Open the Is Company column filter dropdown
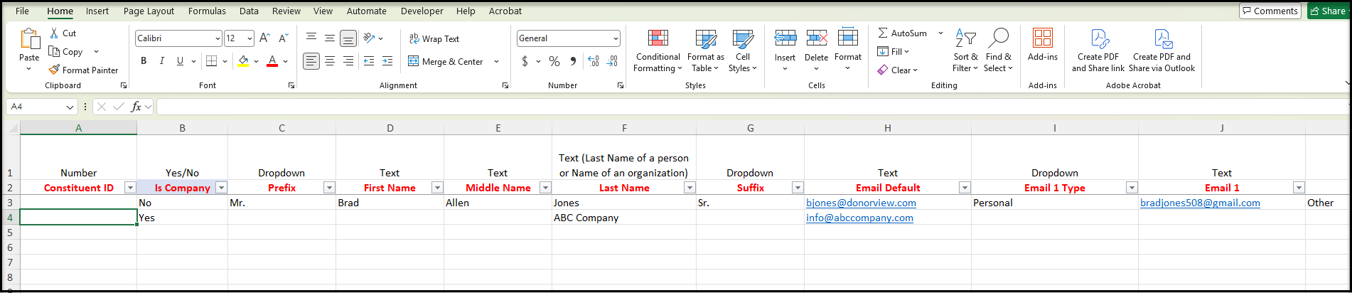 [x=221, y=188]
